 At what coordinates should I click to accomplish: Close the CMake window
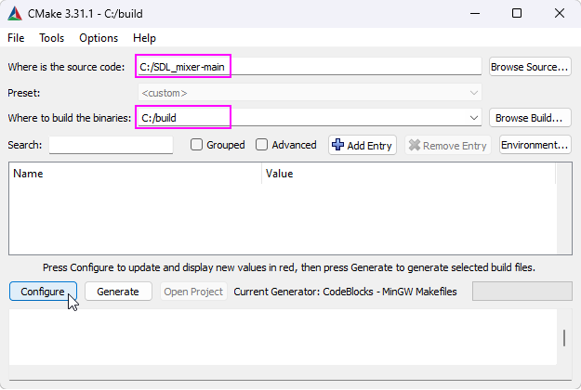pos(559,14)
